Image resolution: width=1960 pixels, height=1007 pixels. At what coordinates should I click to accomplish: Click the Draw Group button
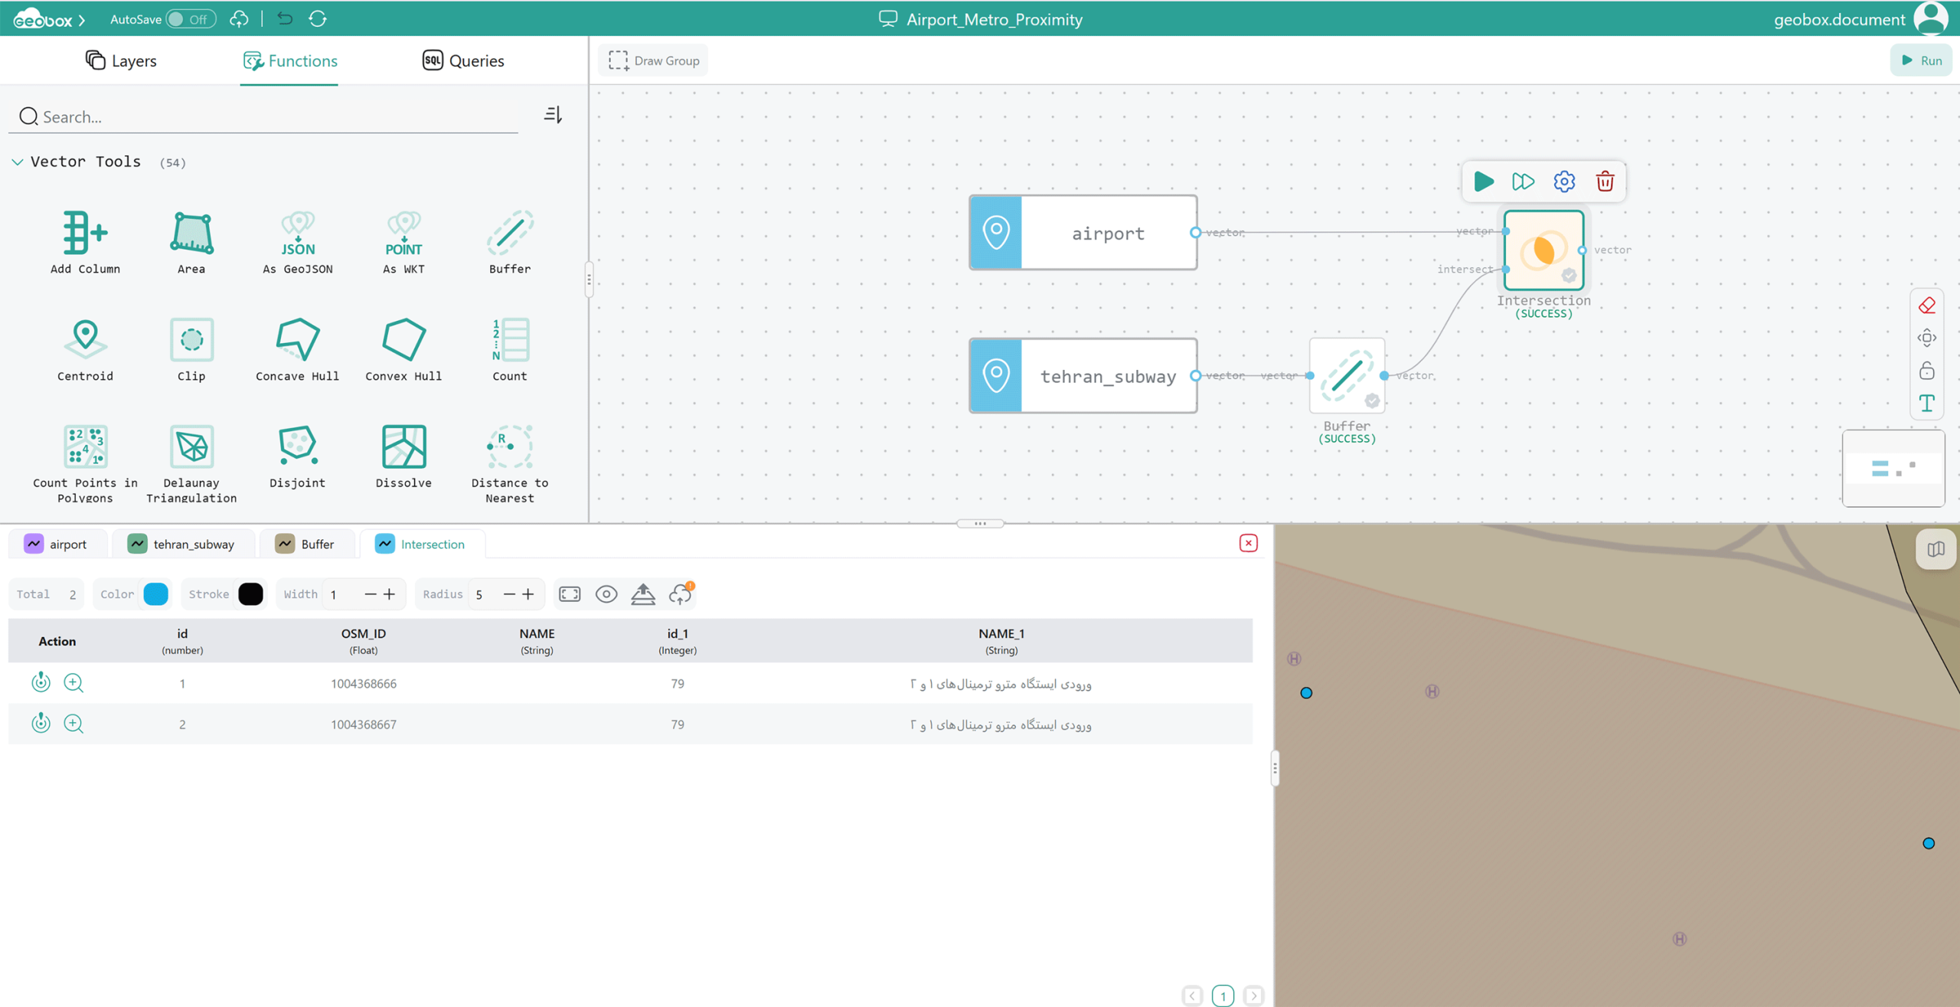point(654,60)
